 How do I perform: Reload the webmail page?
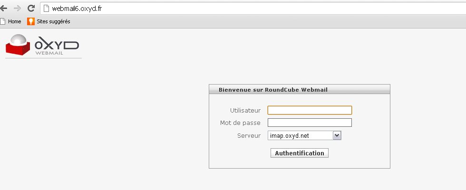[x=31, y=9]
